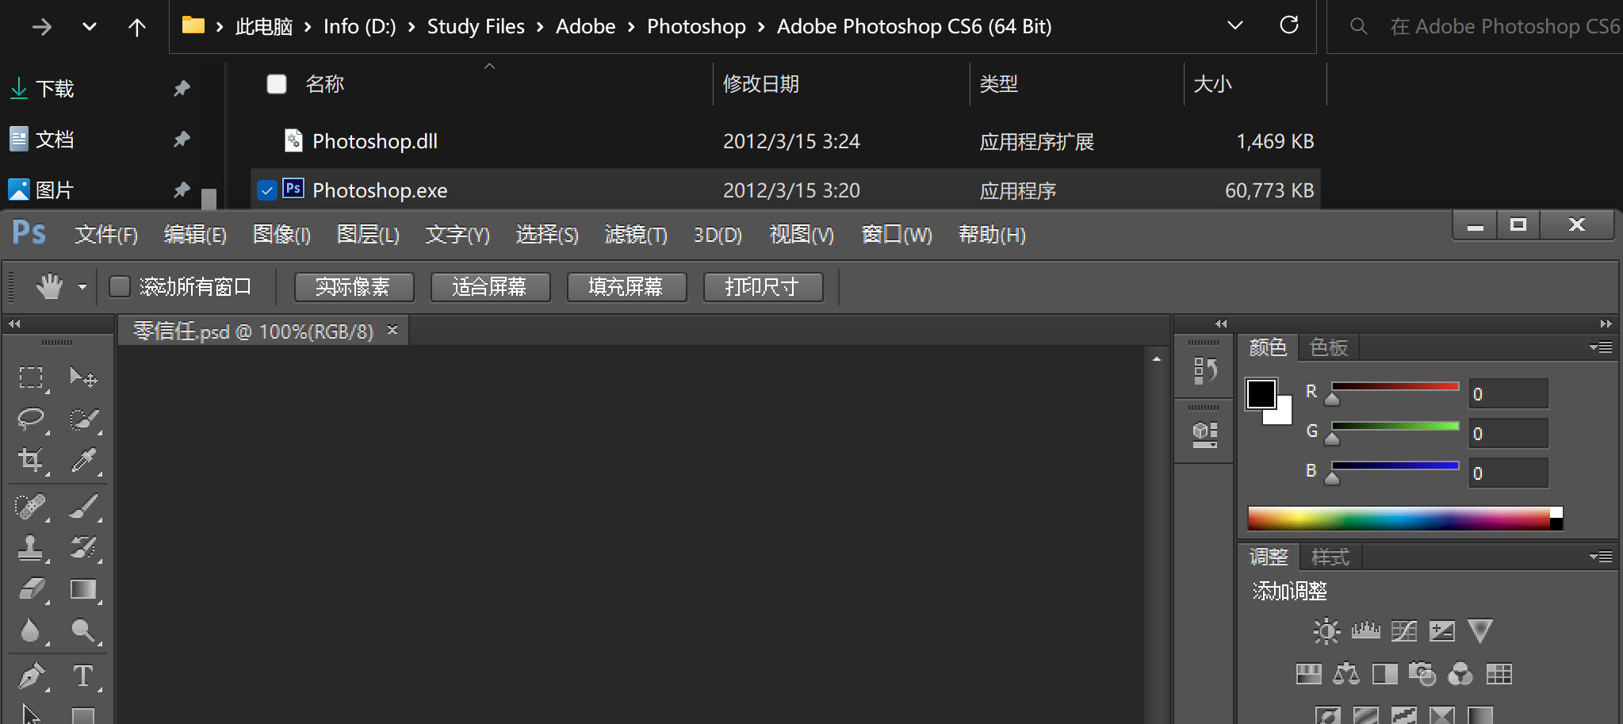Toggle the select-all checkbox beside 名称
Viewport: 1623px width, 724px height.
click(x=277, y=84)
